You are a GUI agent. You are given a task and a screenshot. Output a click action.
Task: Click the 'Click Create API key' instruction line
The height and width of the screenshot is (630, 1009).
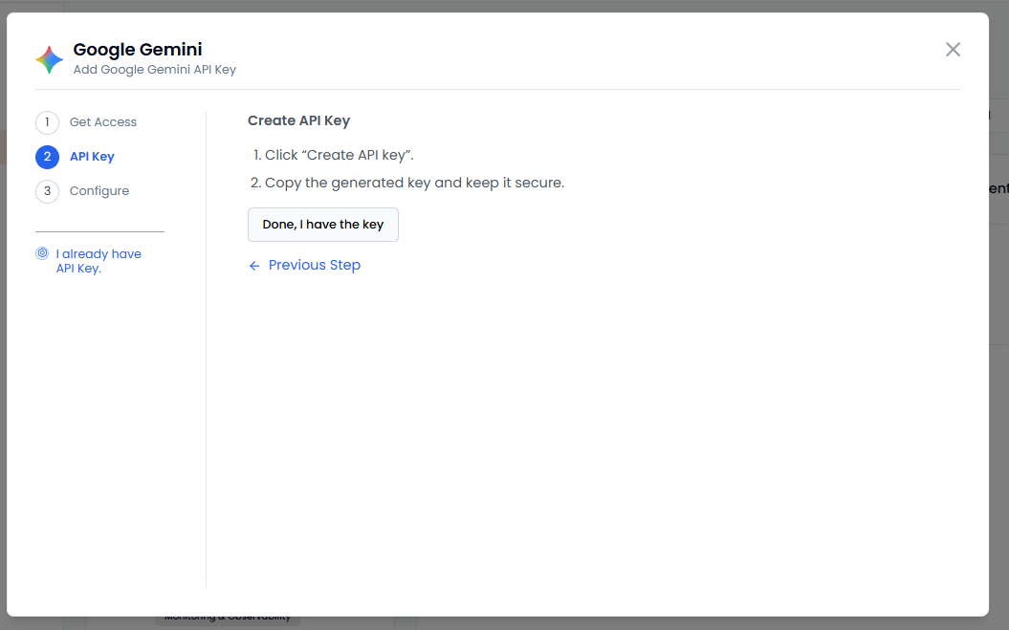coord(339,155)
